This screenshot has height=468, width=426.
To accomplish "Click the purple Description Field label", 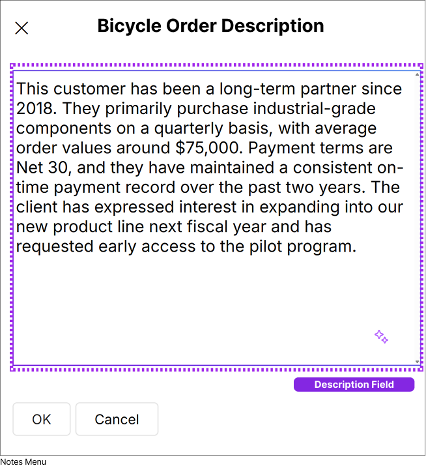I will [x=354, y=385].
